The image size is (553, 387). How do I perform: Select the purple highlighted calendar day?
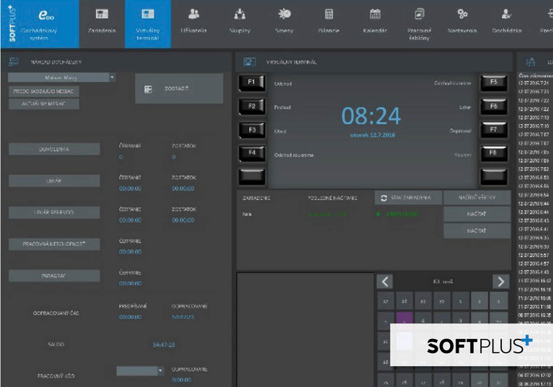[x=404, y=319]
